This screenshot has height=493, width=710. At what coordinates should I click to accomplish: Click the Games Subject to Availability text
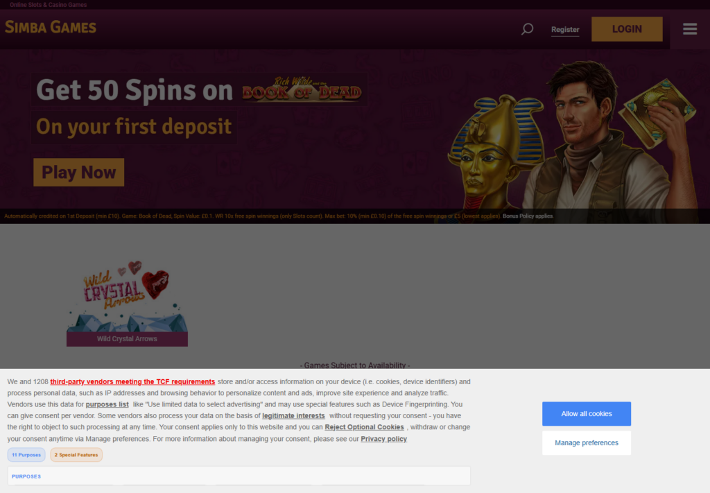(x=355, y=365)
